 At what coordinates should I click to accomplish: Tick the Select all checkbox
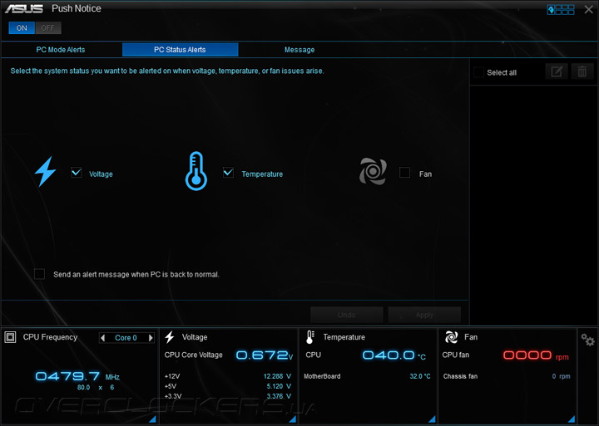tap(478, 72)
